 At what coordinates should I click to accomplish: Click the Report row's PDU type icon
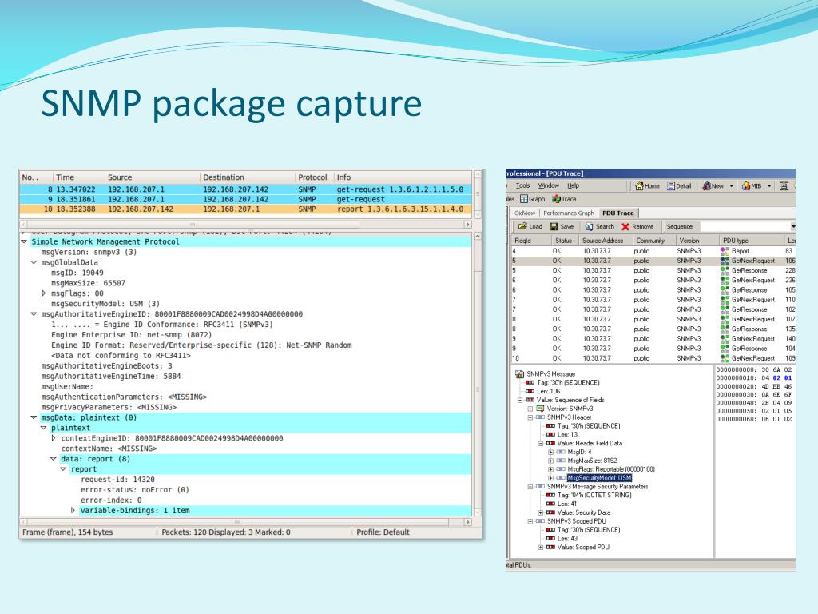pyautogui.click(x=725, y=251)
